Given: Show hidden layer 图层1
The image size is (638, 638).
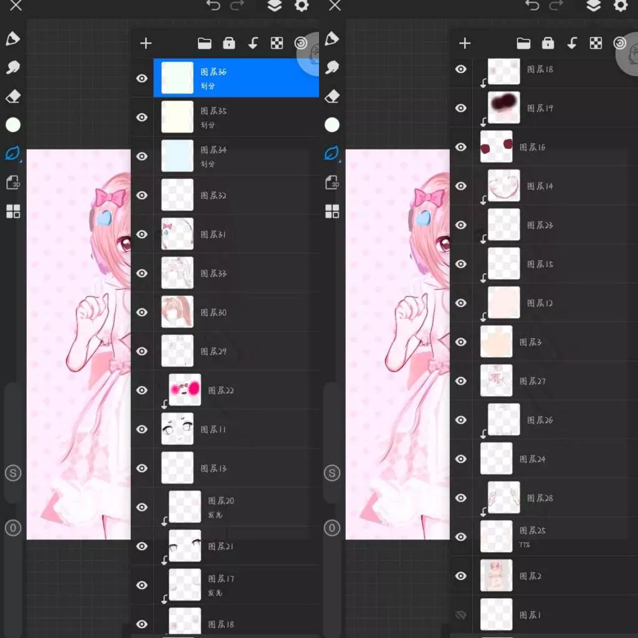Looking at the screenshot, I should pos(460,615).
